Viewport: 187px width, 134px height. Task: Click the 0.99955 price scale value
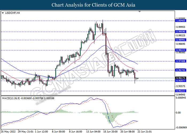coord(181,27)
